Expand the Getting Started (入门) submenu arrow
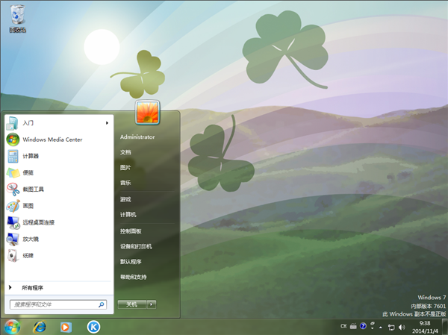Screen dimensions: 448x335 click(107, 122)
